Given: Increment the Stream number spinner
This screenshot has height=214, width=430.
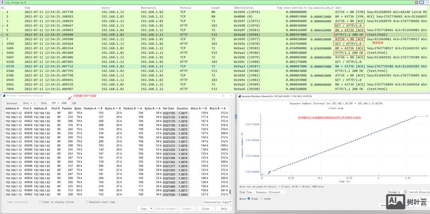Looking at the screenshot, I should pyautogui.click(x=405, y=191).
